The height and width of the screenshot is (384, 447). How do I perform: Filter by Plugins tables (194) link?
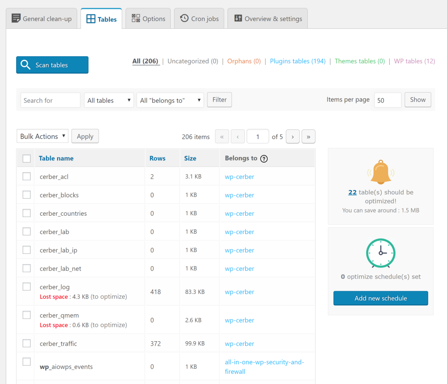298,61
